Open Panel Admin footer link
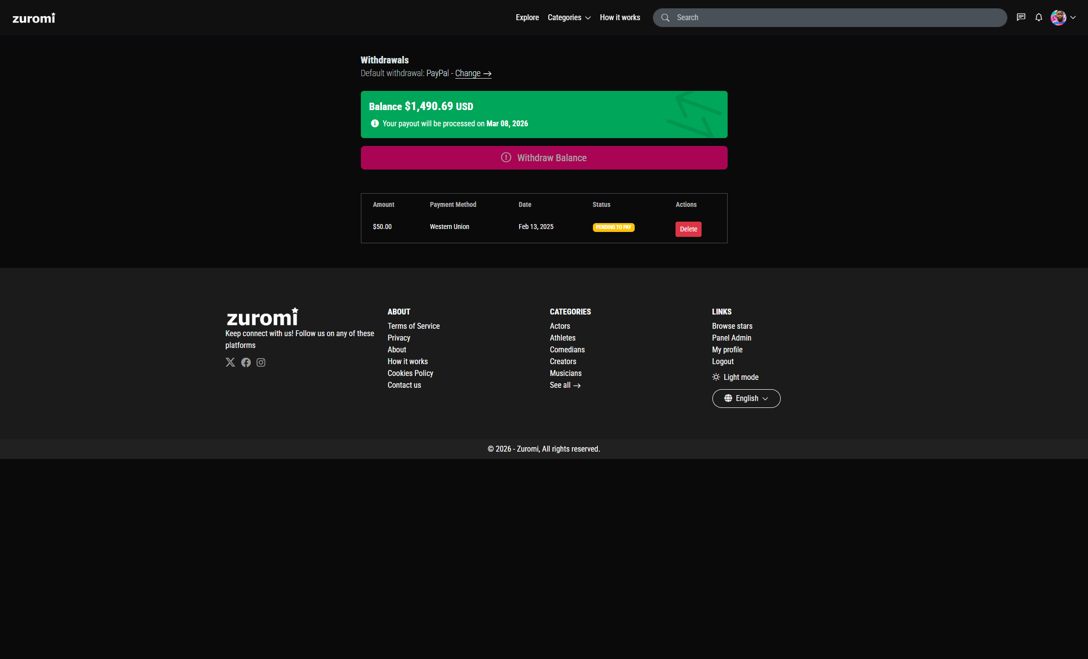1088x659 pixels. coord(731,338)
